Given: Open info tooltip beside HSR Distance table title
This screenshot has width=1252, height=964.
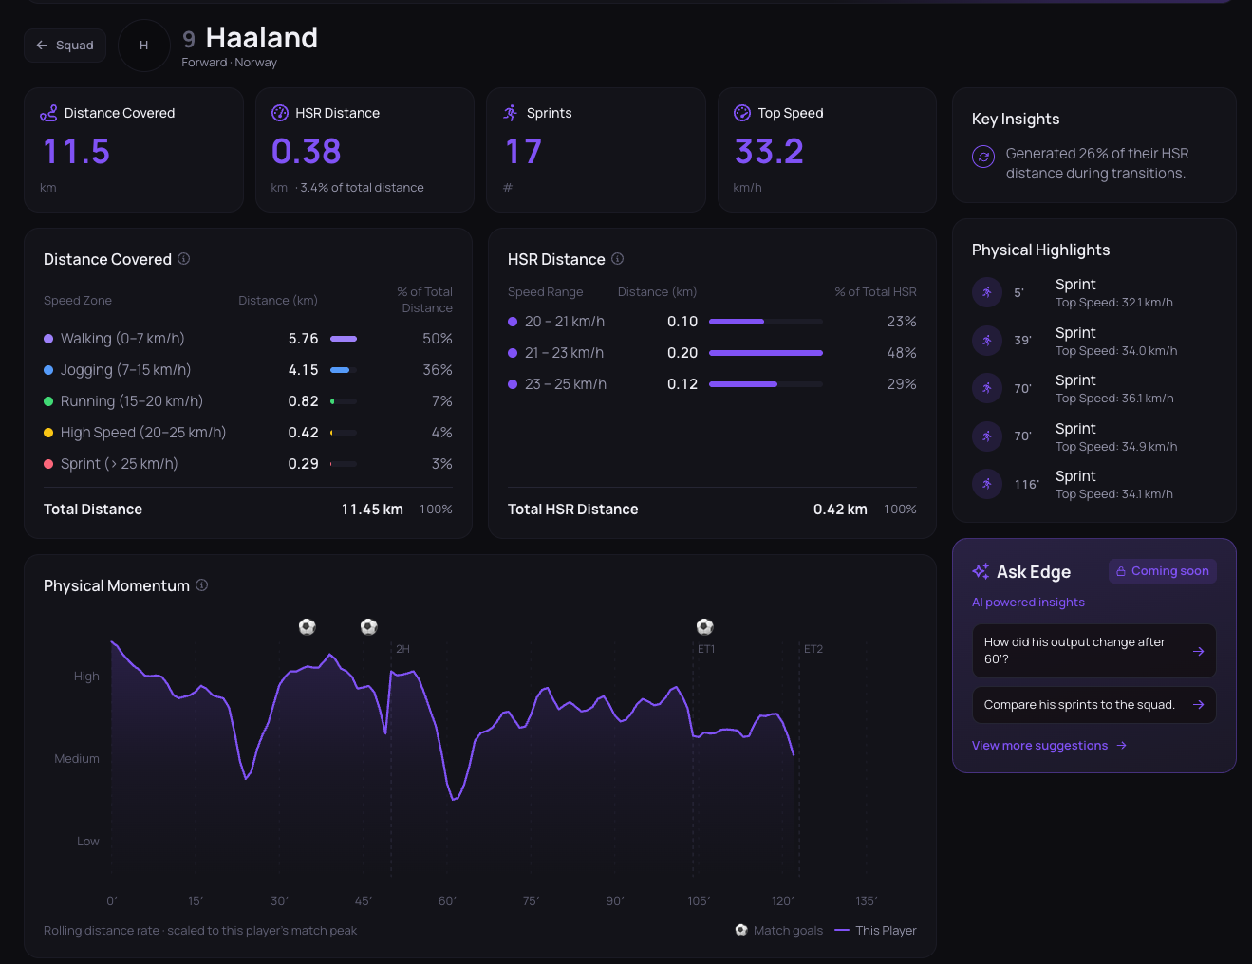Looking at the screenshot, I should pos(618,259).
